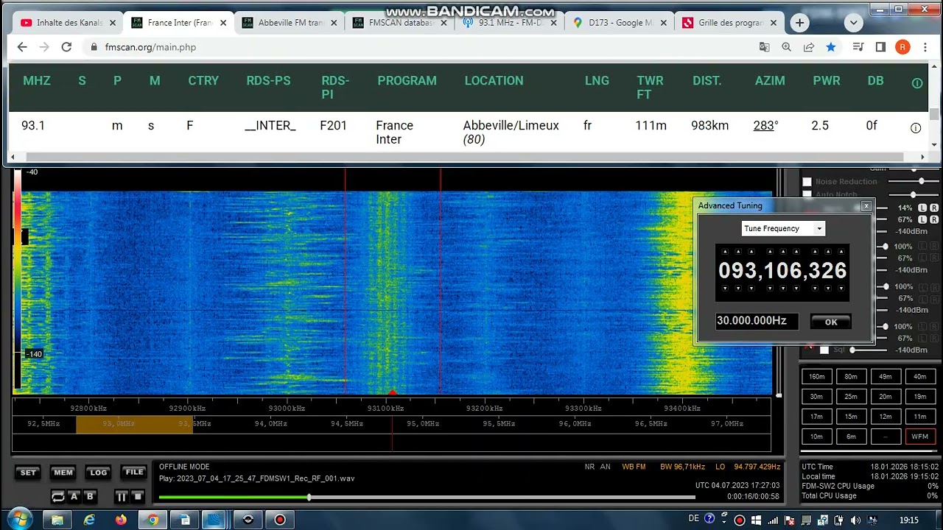This screenshot has height=530, width=943.
Task: Go back in the Chrome browser
Action: [x=22, y=47]
